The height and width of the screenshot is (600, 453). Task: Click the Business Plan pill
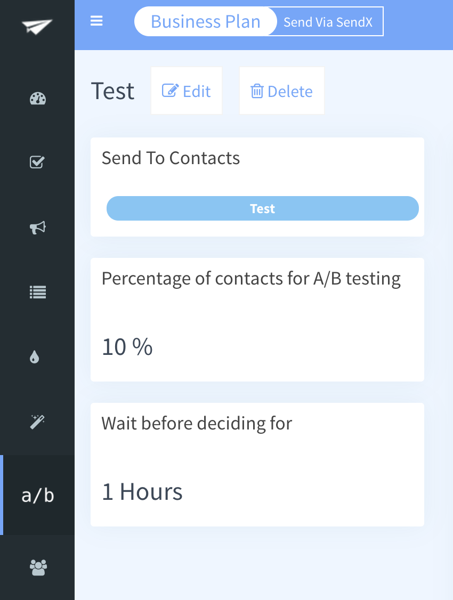206,21
